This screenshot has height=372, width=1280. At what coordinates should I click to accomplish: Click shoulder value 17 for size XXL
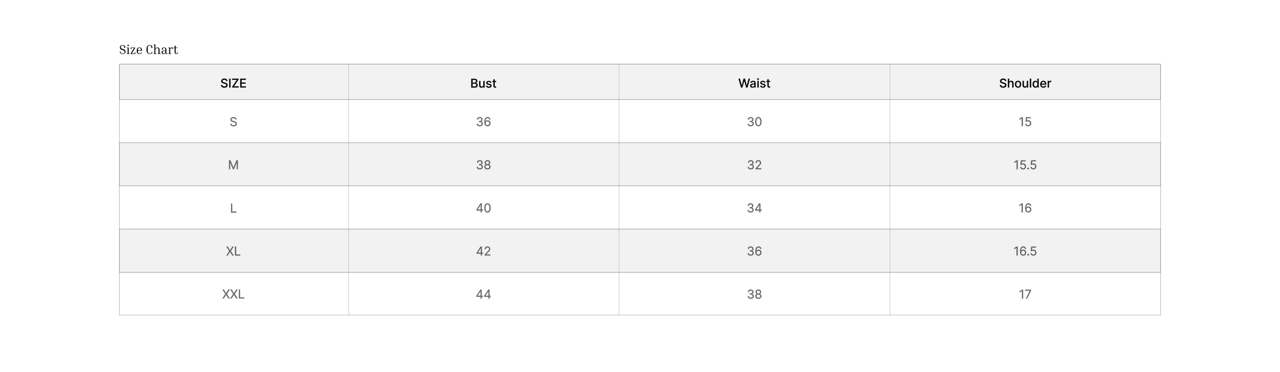[1025, 294]
